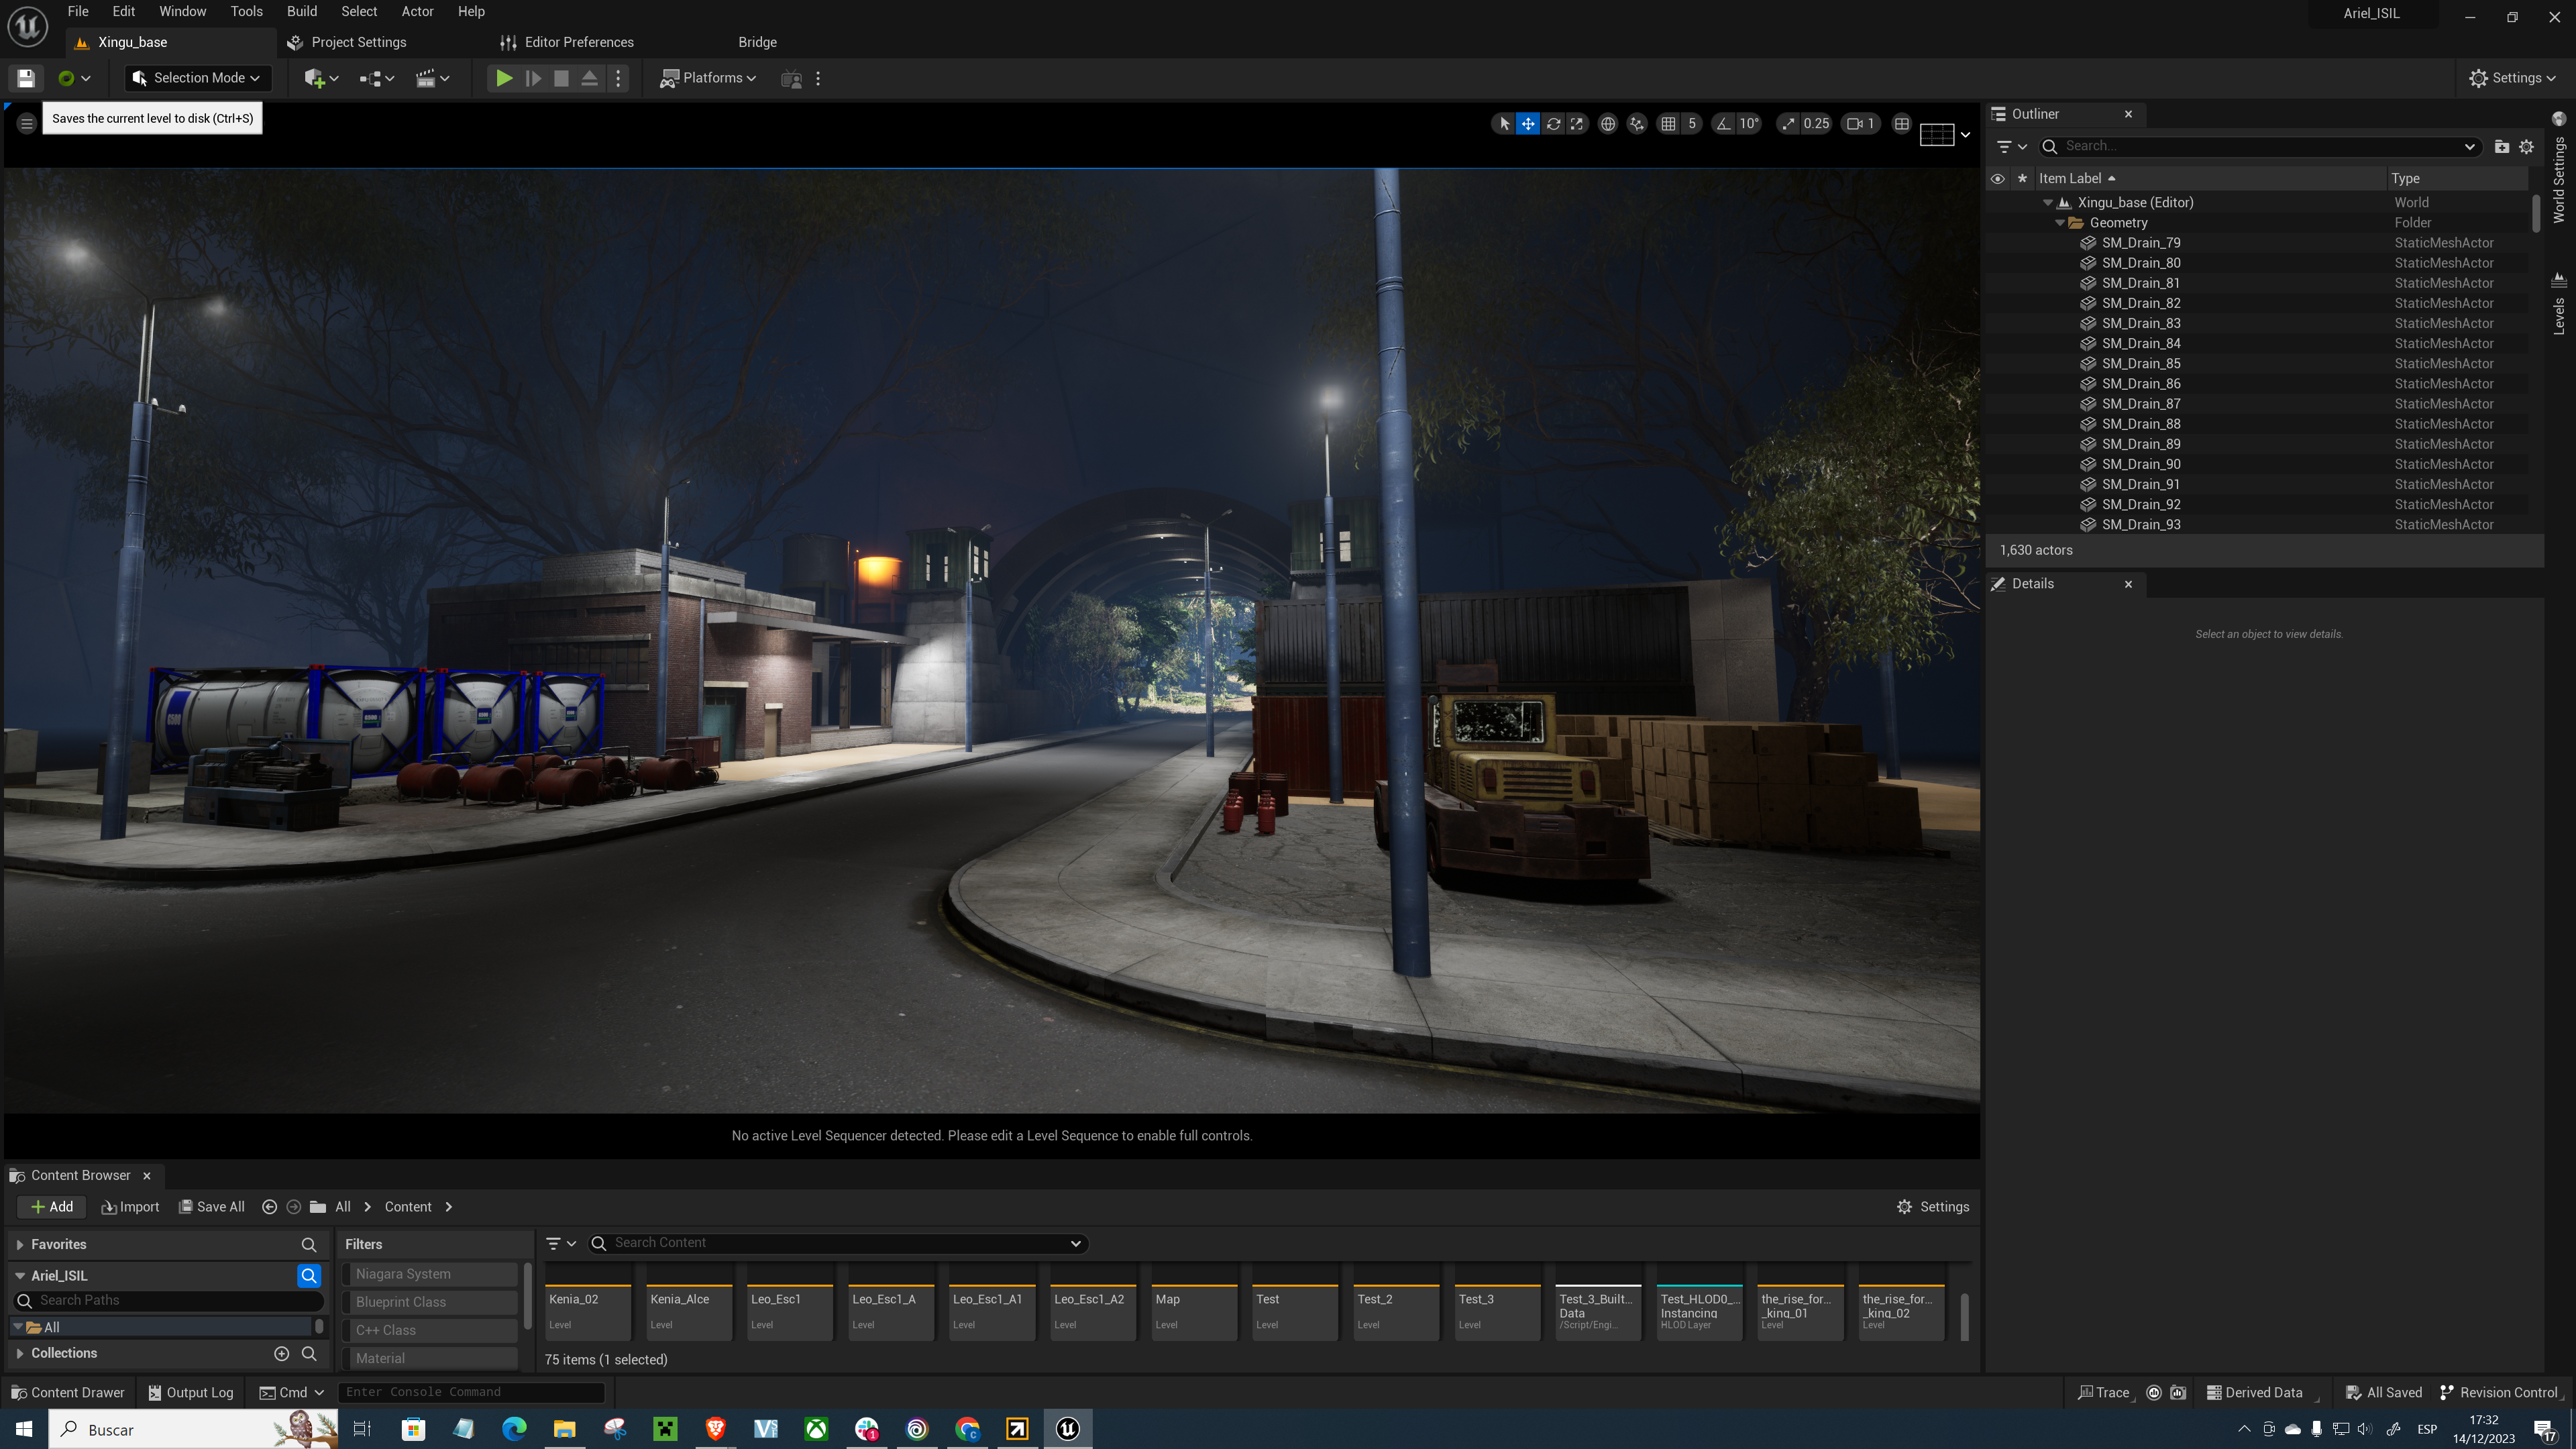Open the viewport options hamburger menu
The width and height of the screenshot is (2576, 1449).
tap(27, 123)
